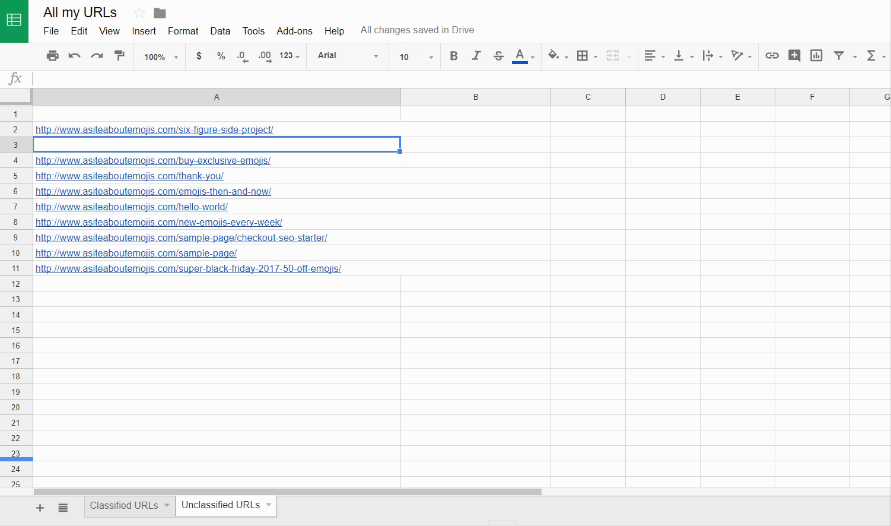Open the text color picker

coord(520,56)
